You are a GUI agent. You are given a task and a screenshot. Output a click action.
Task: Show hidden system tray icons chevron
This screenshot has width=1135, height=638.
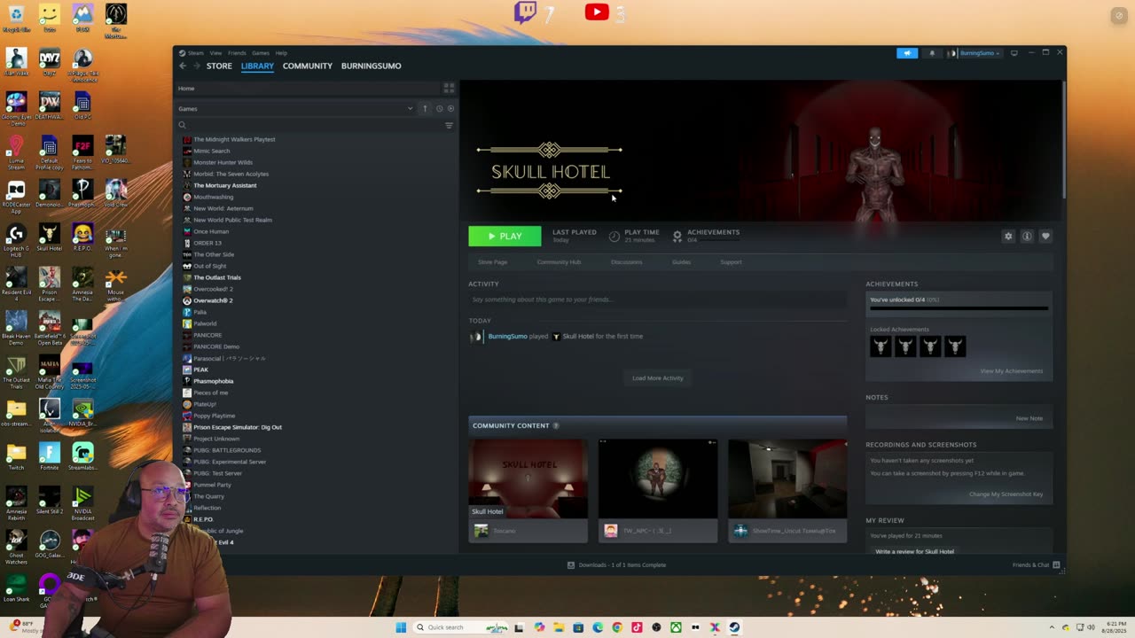pyautogui.click(x=1052, y=627)
